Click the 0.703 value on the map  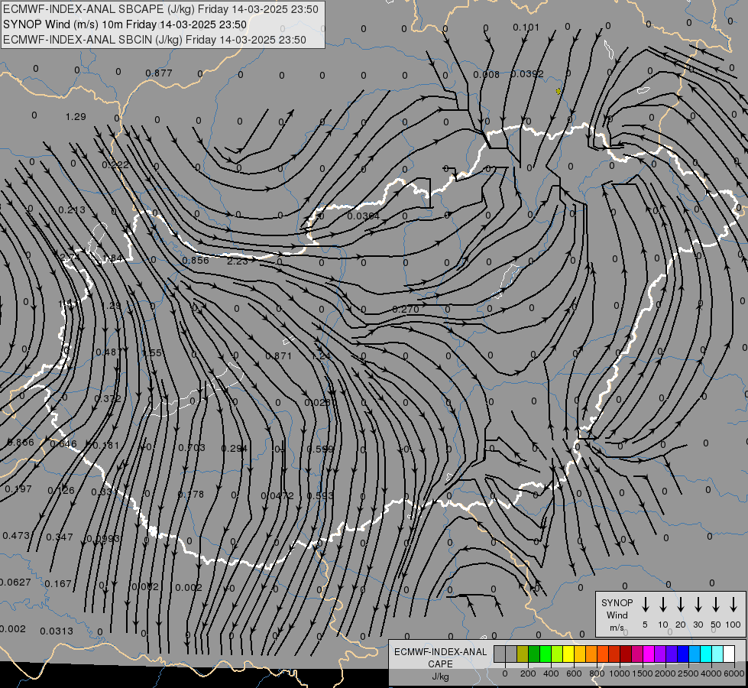(x=192, y=447)
